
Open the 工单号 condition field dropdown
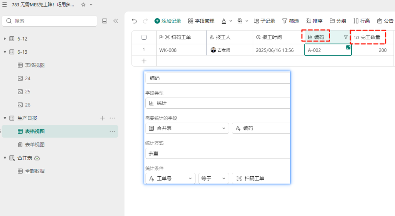(x=170, y=179)
